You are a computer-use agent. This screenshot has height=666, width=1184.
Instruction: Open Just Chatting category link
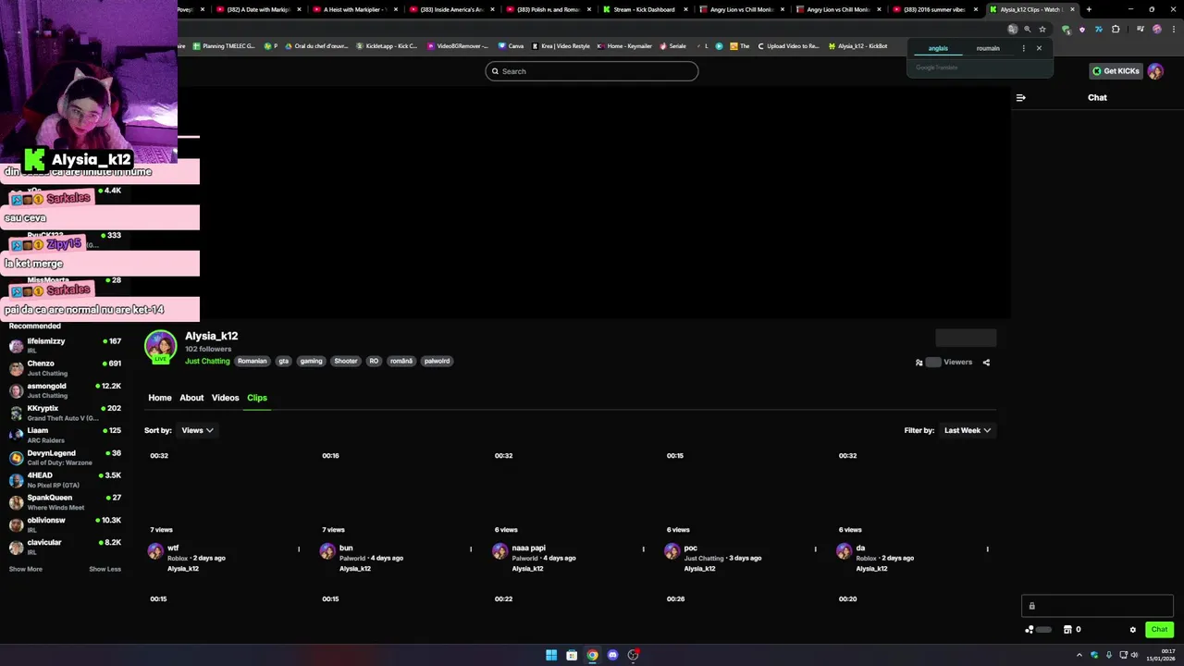coord(207,361)
